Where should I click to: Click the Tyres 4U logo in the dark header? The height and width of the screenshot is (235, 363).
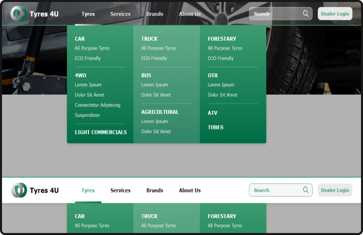[35, 13]
